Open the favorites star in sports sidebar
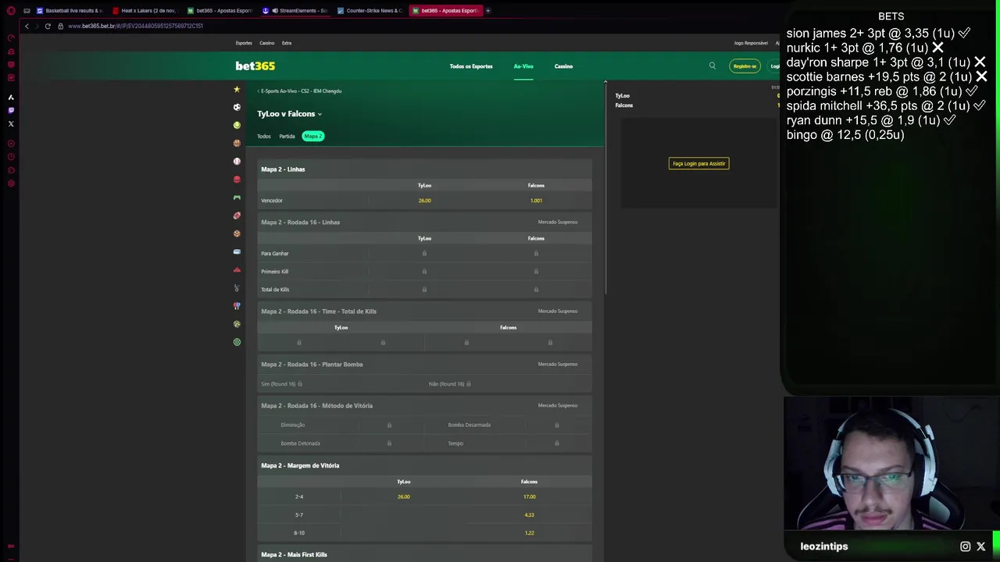This screenshot has width=1000, height=562. coord(237,89)
